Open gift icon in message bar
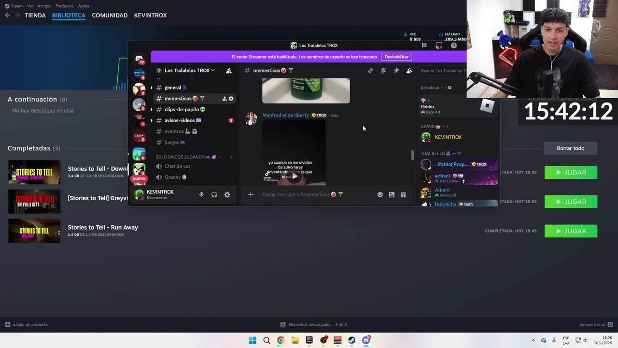Viewport: 618px width, 348px height. 403,195
